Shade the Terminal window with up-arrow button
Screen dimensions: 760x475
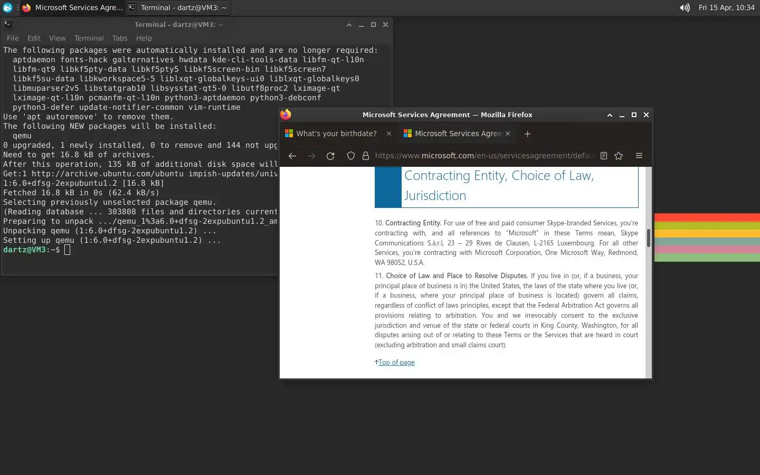[349, 25]
